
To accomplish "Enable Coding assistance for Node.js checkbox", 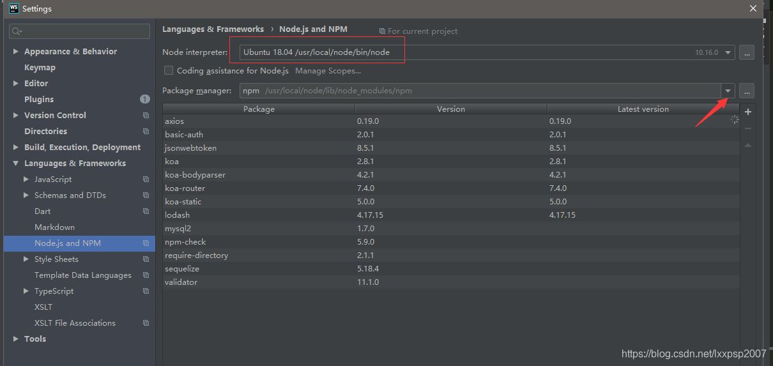I will (169, 70).
